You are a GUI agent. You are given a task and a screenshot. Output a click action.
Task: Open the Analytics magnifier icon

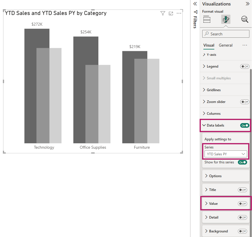245,20
